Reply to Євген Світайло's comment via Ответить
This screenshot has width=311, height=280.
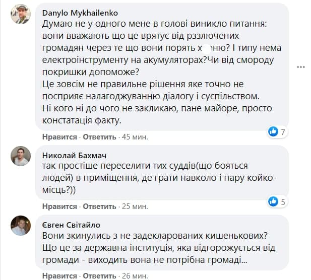(x=99, y=276)
